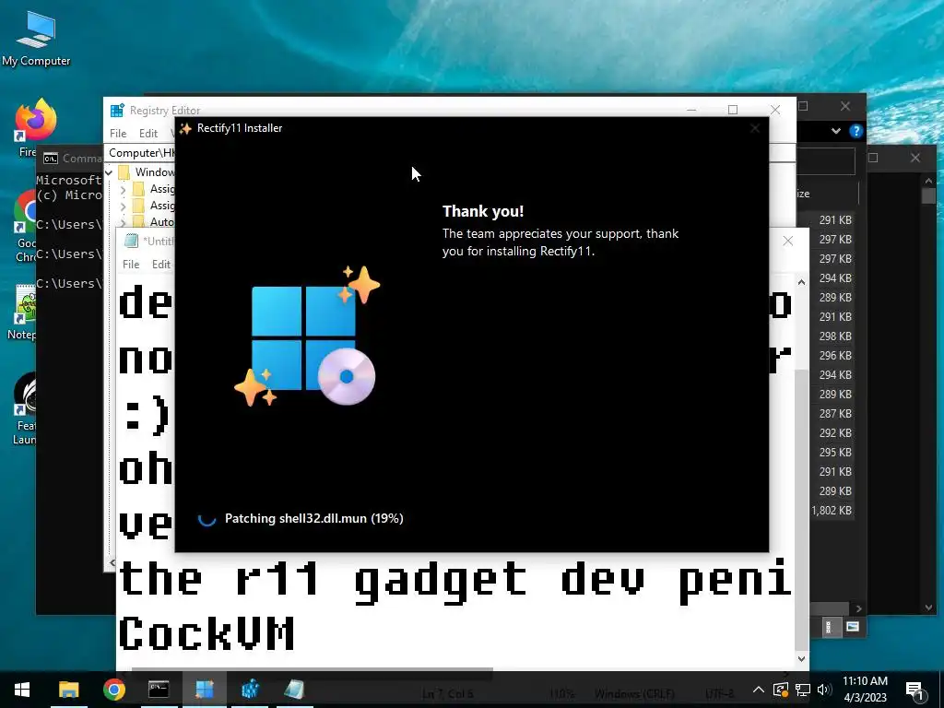Click the Command Prompt title bar icon
944x708 pixels.
[x=51, y=159]
